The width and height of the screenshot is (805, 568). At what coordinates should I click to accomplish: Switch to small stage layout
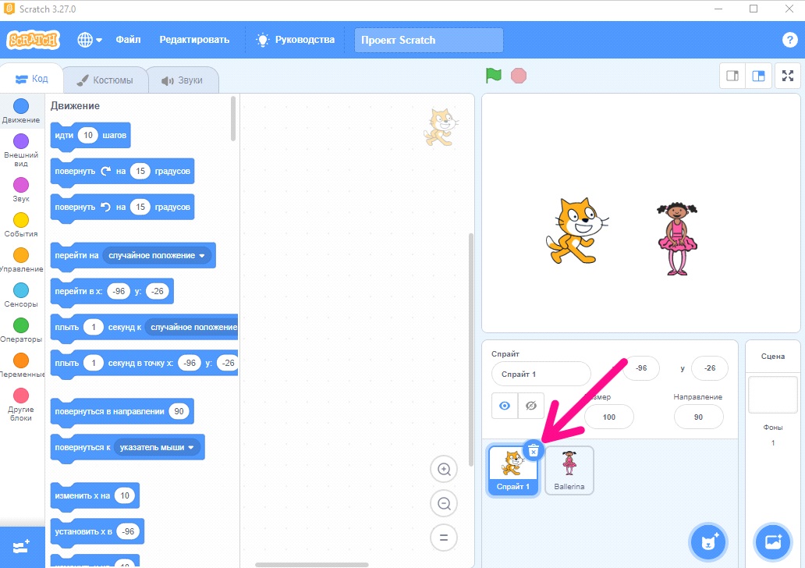(x=732, y=76)
